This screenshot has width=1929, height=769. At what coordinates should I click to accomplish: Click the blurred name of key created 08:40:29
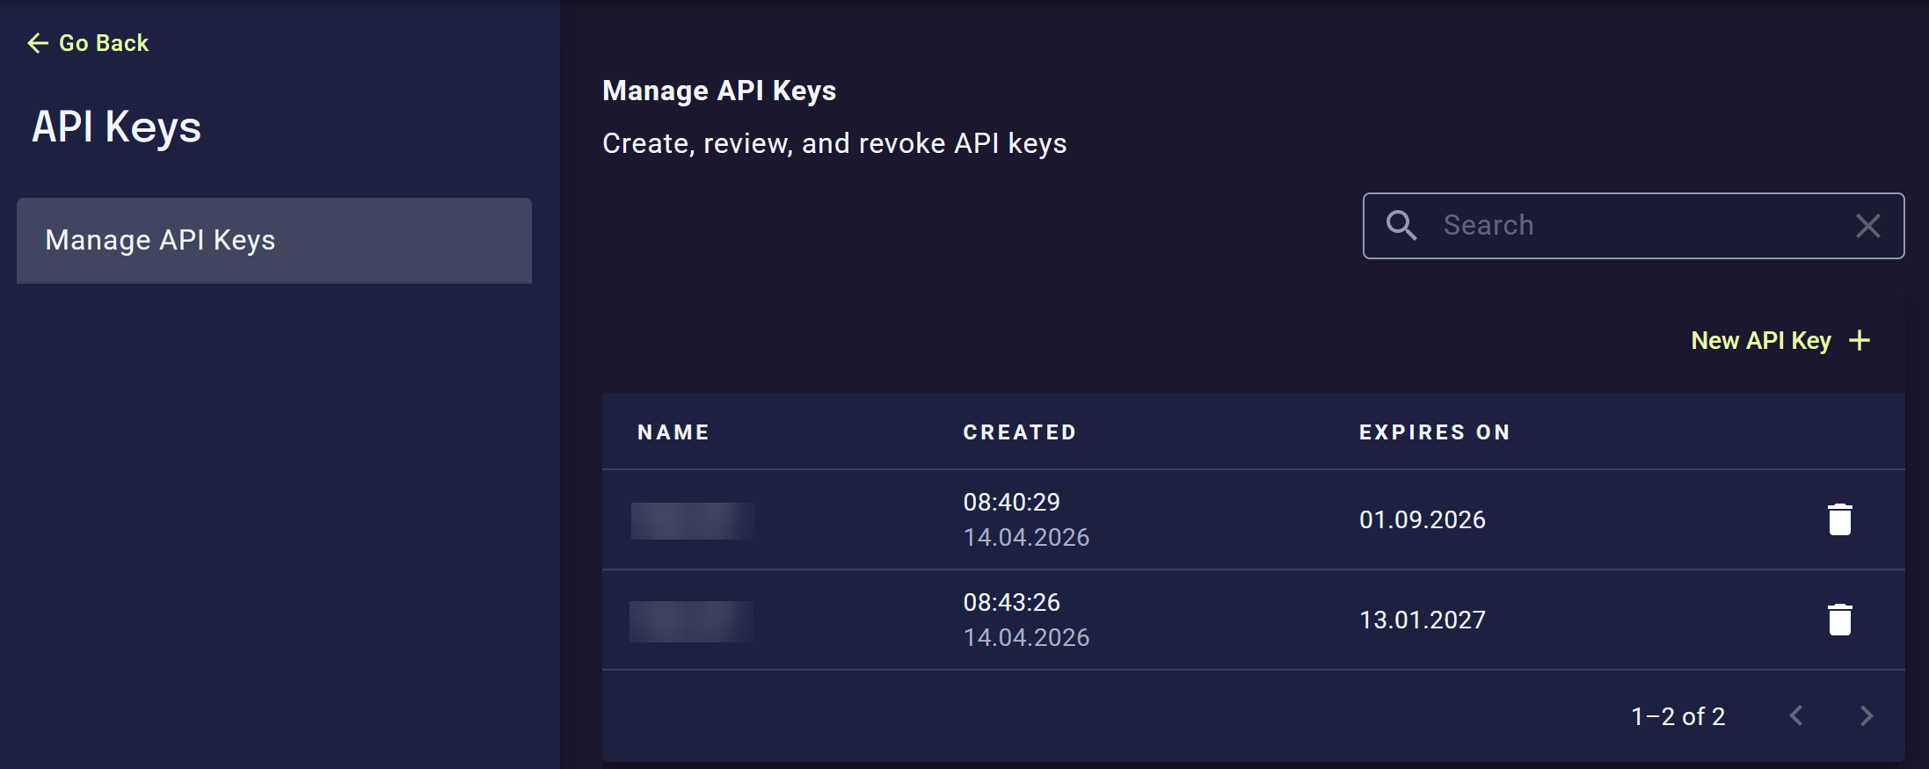pos(693,520)
